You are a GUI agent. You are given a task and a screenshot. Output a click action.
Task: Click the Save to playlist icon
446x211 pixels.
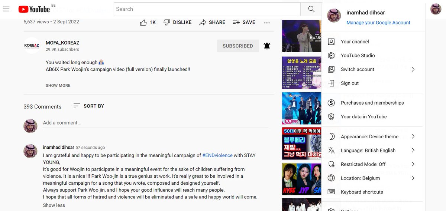(x=236, y=23)
